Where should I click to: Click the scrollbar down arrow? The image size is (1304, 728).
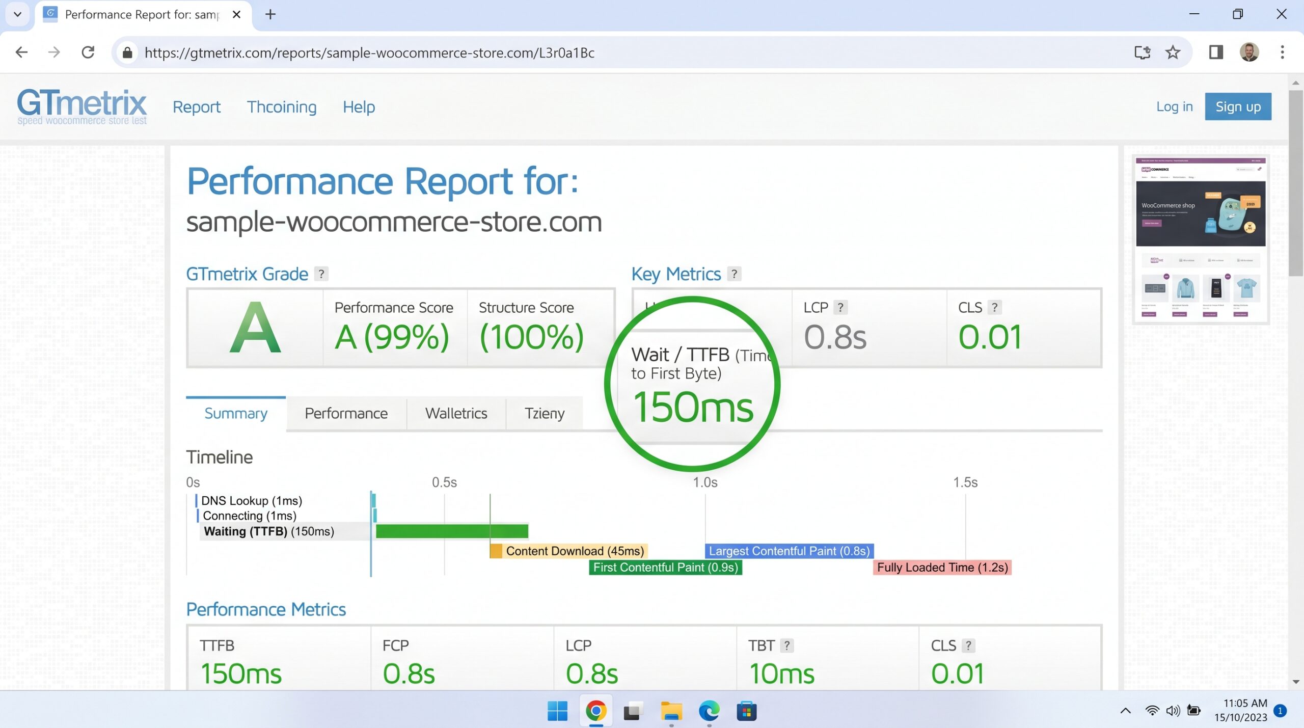click(x=1296, y=682)
